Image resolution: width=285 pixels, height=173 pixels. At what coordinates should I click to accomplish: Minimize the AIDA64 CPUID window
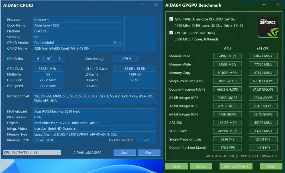coord(142,5)
